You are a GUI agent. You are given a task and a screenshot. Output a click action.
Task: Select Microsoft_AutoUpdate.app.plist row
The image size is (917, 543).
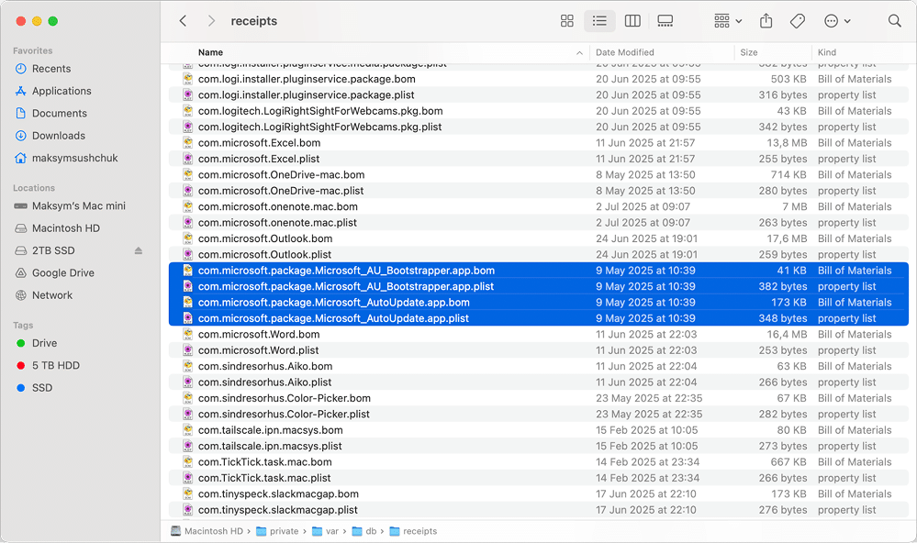tap(539, 318)
